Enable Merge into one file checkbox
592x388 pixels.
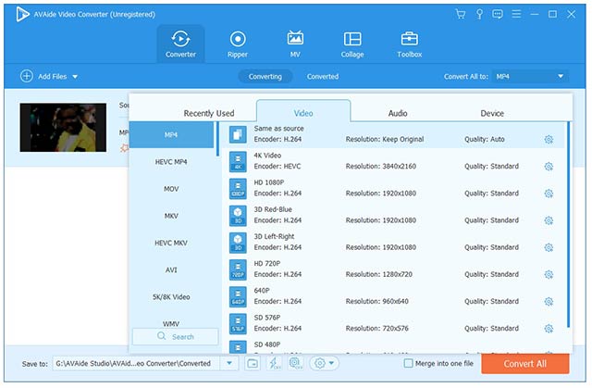coord(408,363)
